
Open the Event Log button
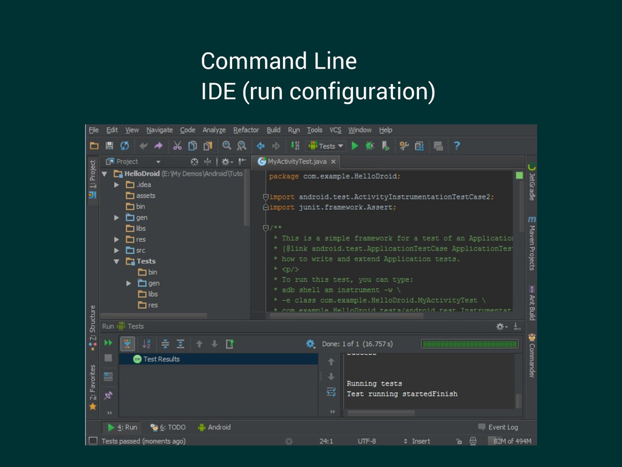[497, 427]
